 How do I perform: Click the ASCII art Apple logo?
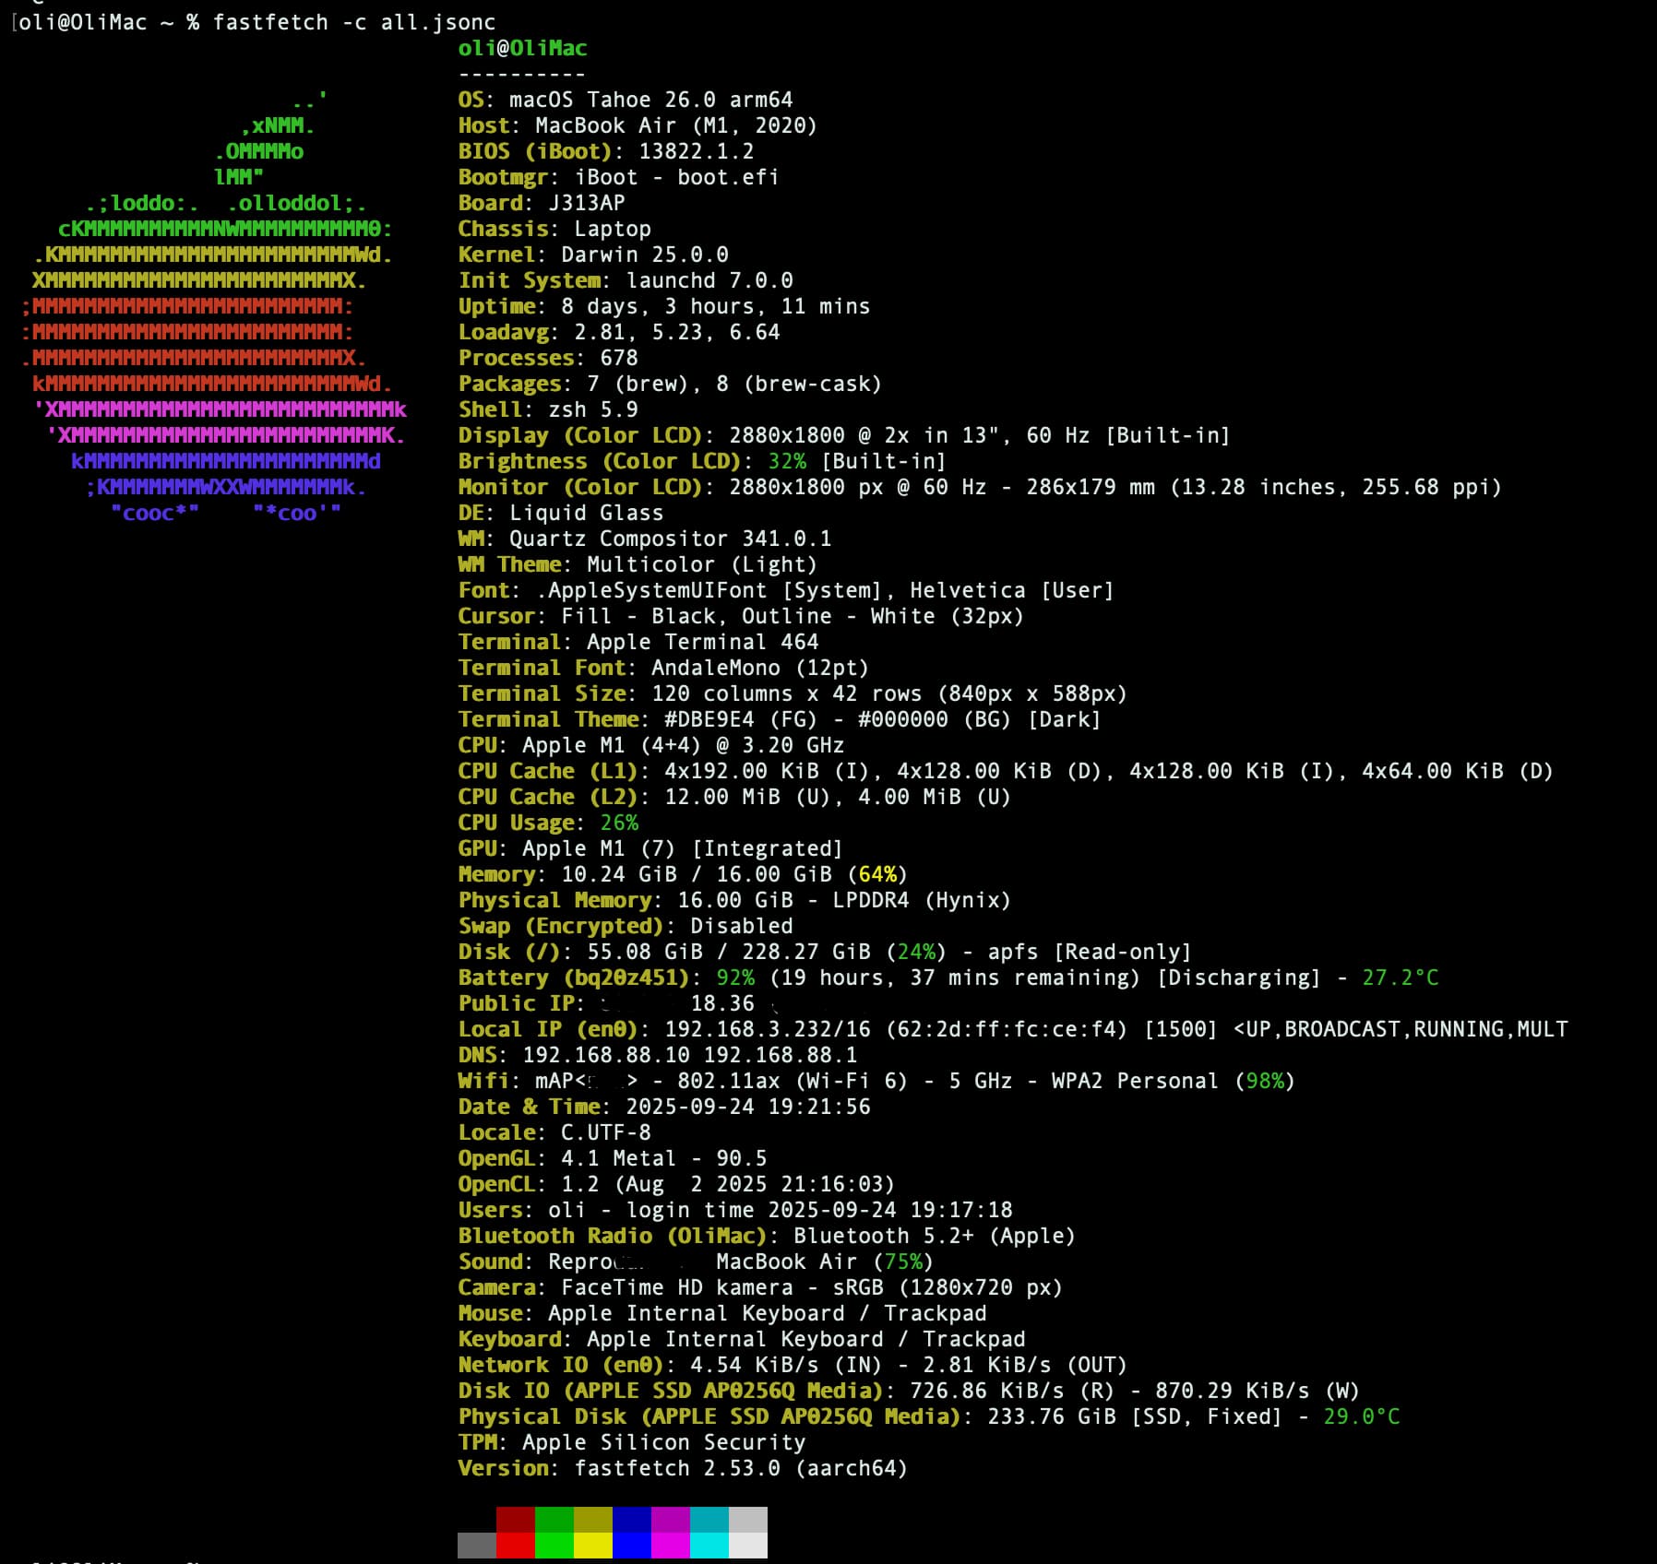point(214,306)
